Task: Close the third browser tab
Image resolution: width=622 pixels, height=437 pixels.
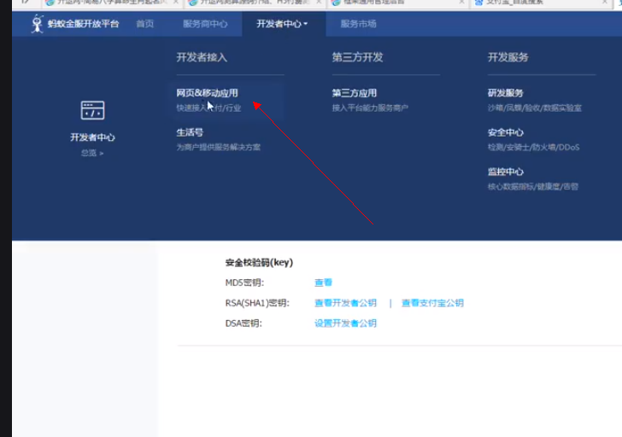Action: tap(461, 3)
